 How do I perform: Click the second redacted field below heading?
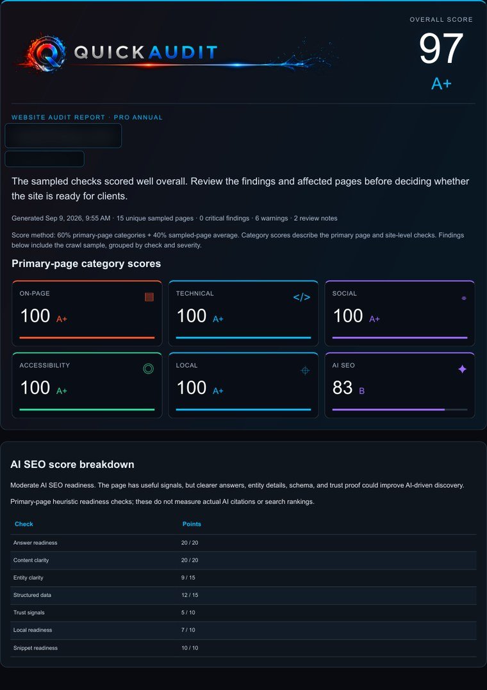click(44, 159)
